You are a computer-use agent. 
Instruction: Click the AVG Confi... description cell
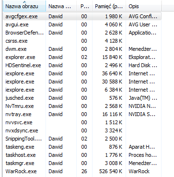[143, 16]
